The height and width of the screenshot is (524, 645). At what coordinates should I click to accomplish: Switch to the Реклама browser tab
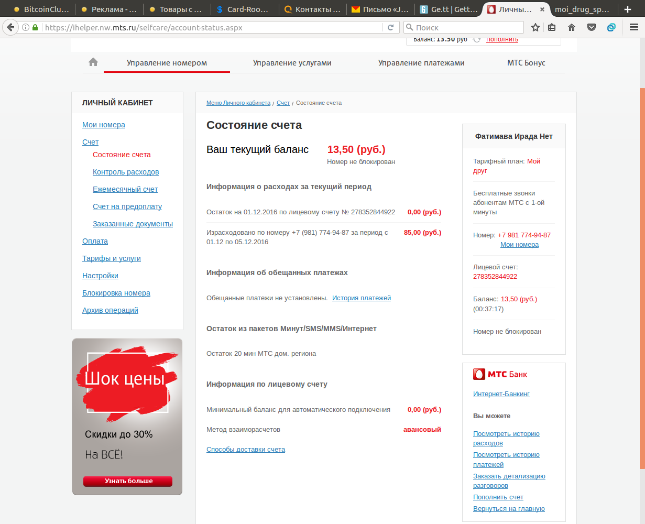[x=109, y=9]
